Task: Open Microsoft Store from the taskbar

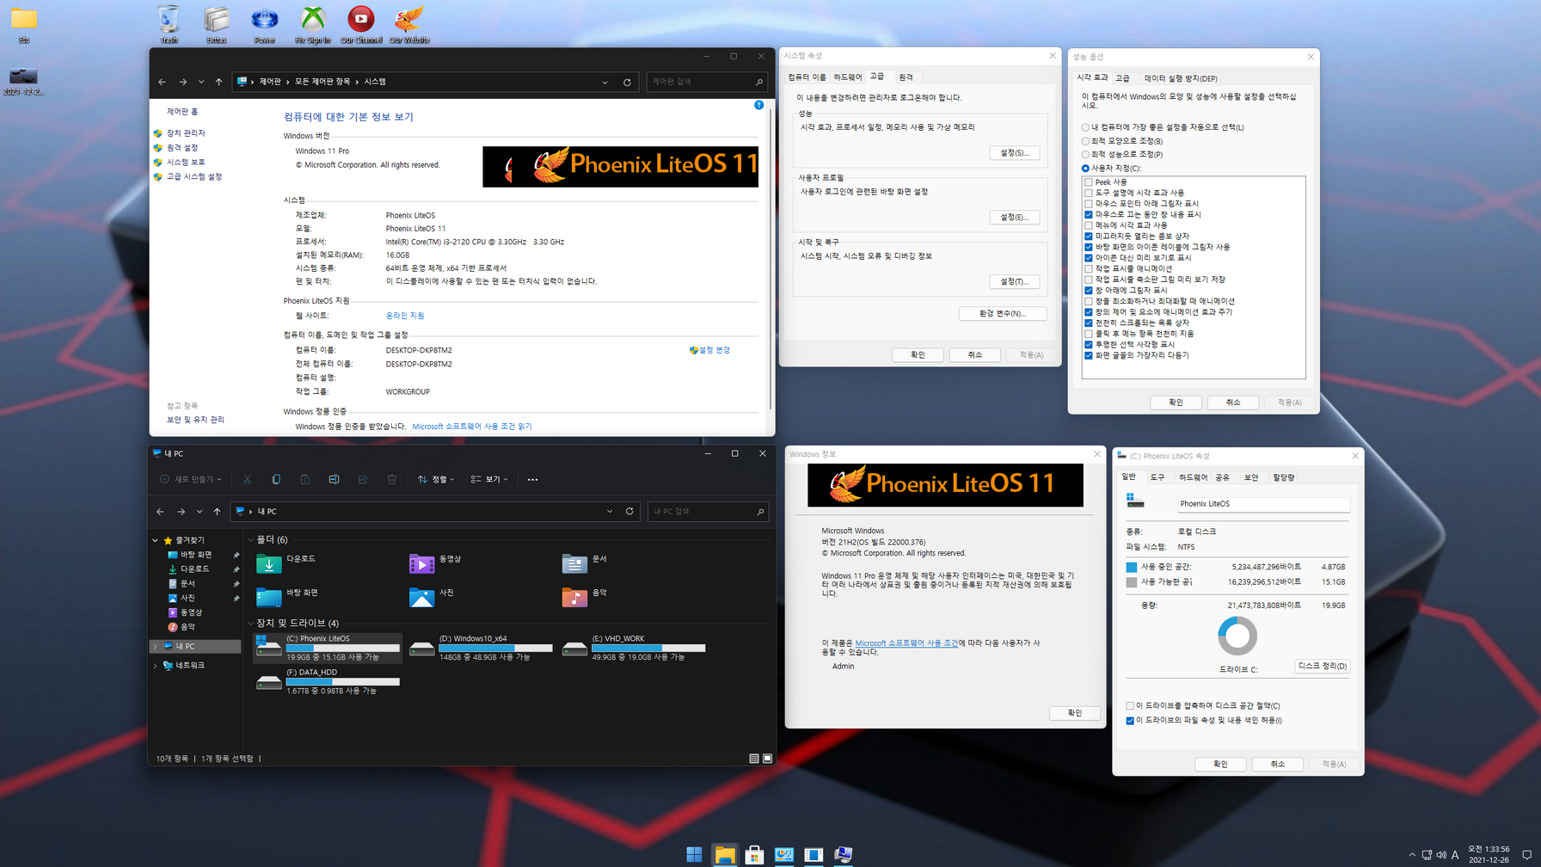Action: (754, 854)
